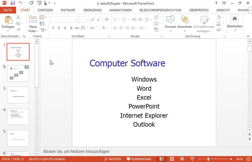The width and height of the screenshot is (252, 162).
Task: Increase font size with large A icon
Action: 93,19
